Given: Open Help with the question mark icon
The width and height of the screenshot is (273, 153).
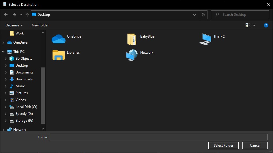Looking at the screenshot, I should point(266,25).
